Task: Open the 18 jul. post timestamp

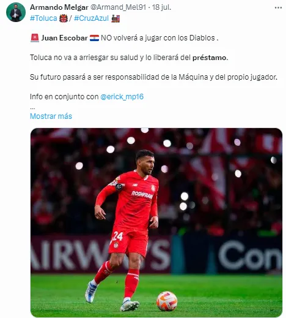Action: [161, 7]
